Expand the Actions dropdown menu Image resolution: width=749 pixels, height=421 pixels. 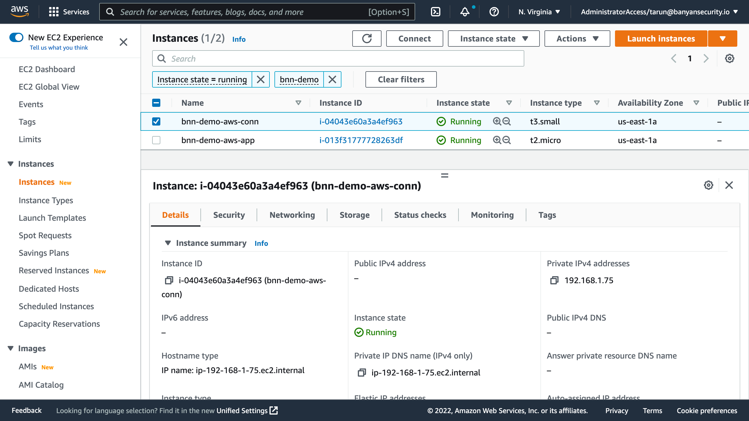click(x=577, y=39)
